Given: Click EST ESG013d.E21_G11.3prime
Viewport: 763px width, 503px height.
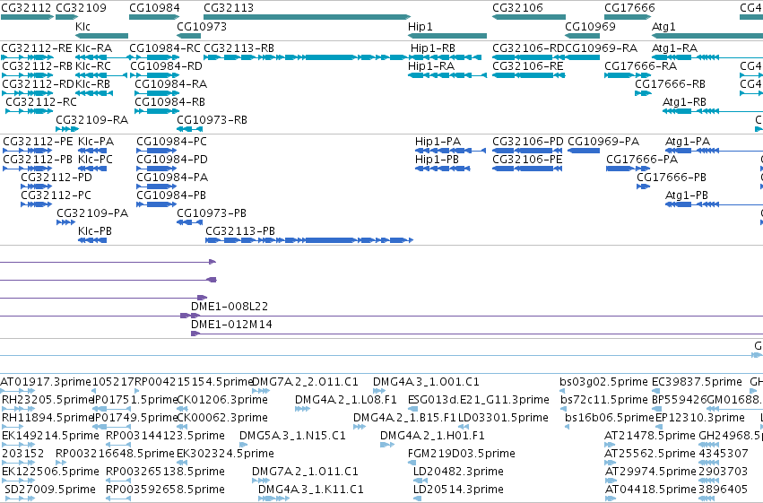Looking at the screenshot, I should coord(479,400).
